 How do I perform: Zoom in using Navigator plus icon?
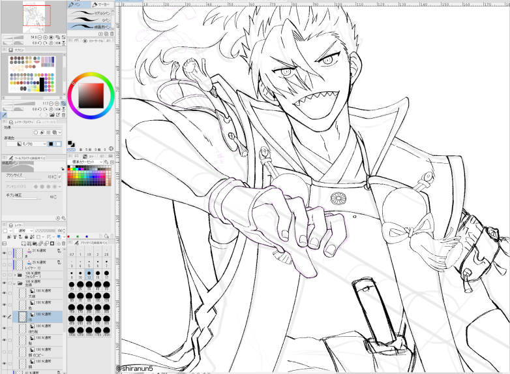[x=46, y=37]
